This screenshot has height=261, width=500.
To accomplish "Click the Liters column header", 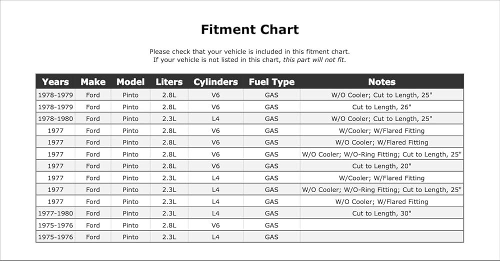I will [169, 82].
